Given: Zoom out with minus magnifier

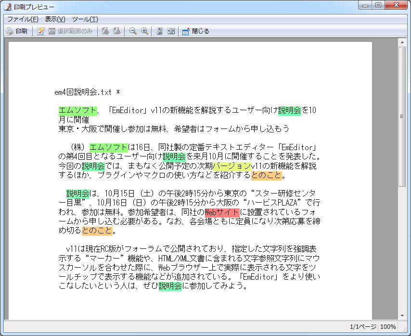Looking at the screenshot, I should click(133, 31).
